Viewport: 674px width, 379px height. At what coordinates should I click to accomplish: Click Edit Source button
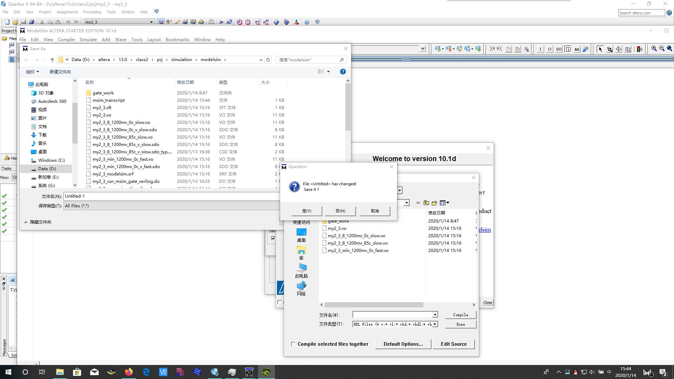point(454,344)
